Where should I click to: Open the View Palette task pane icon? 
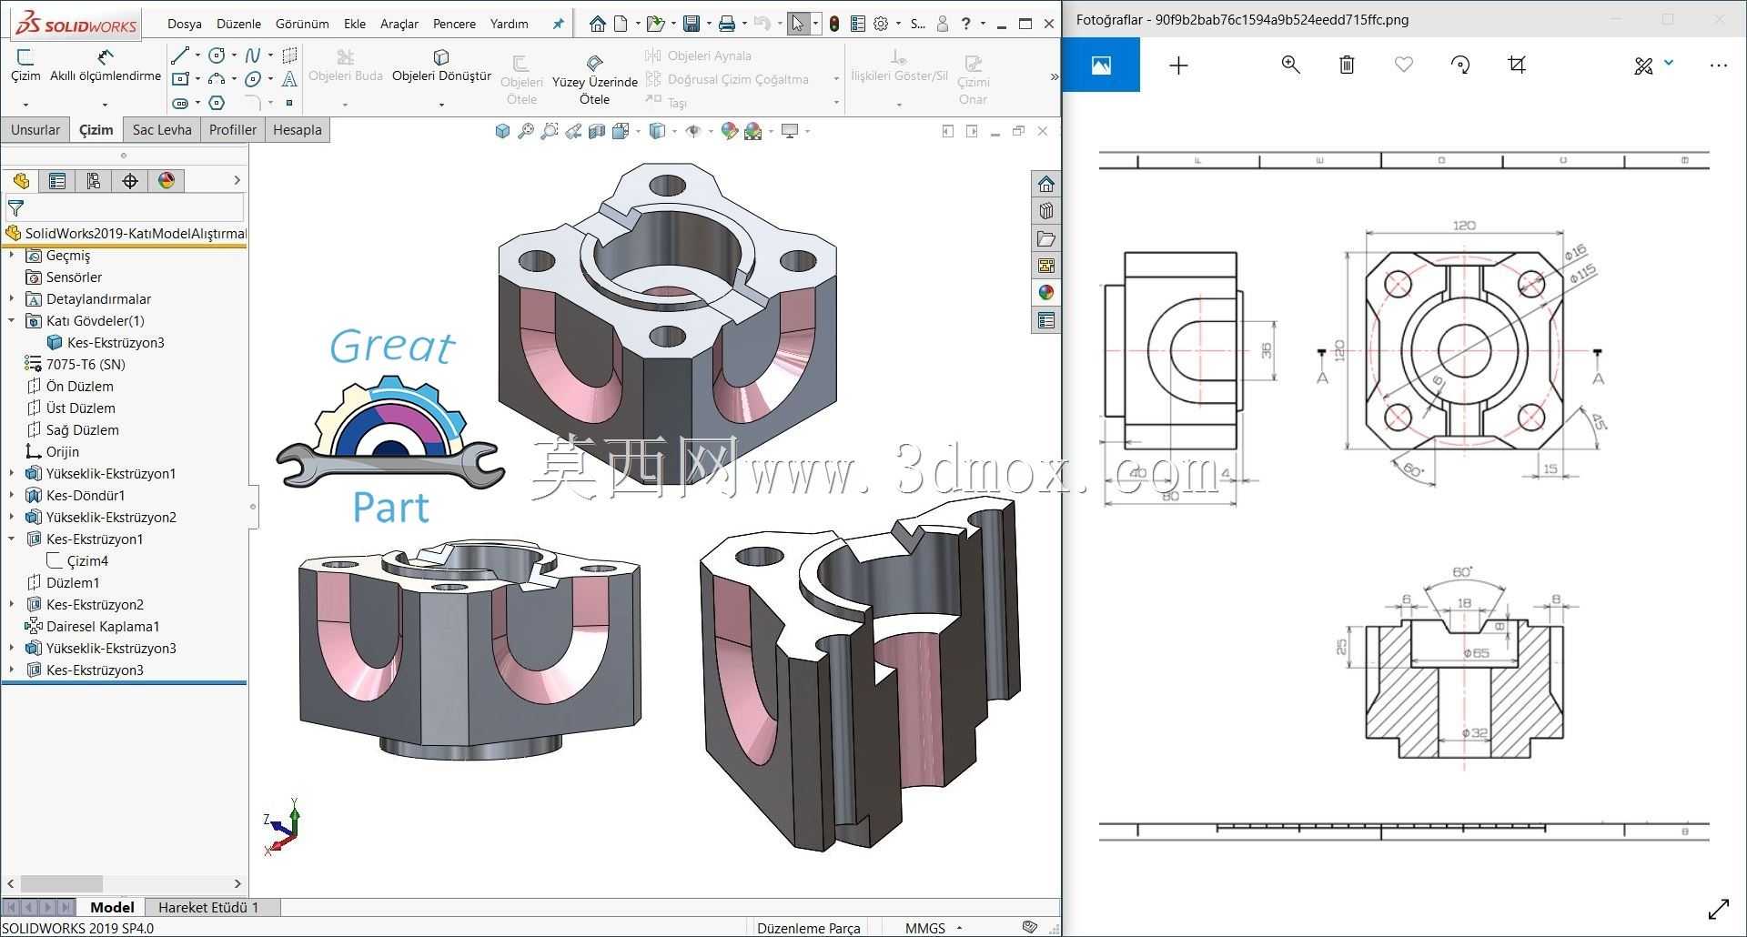tap(1046, 266)
